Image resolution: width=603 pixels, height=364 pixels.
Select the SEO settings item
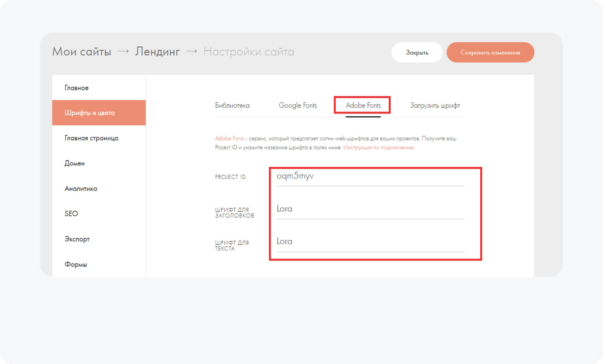(71, 214)
